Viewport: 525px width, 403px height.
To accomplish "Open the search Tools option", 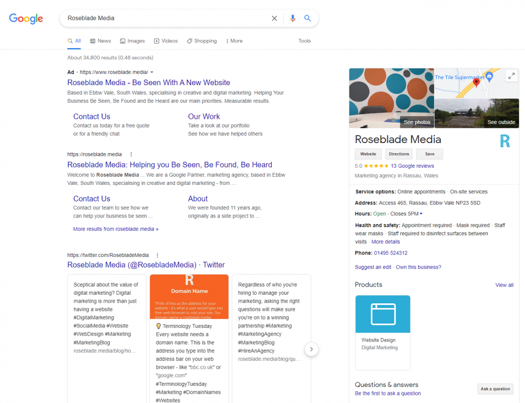I will tap(305, 41).
